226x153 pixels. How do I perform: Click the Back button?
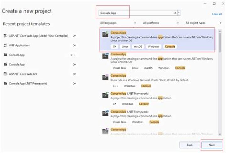point(190,145)
